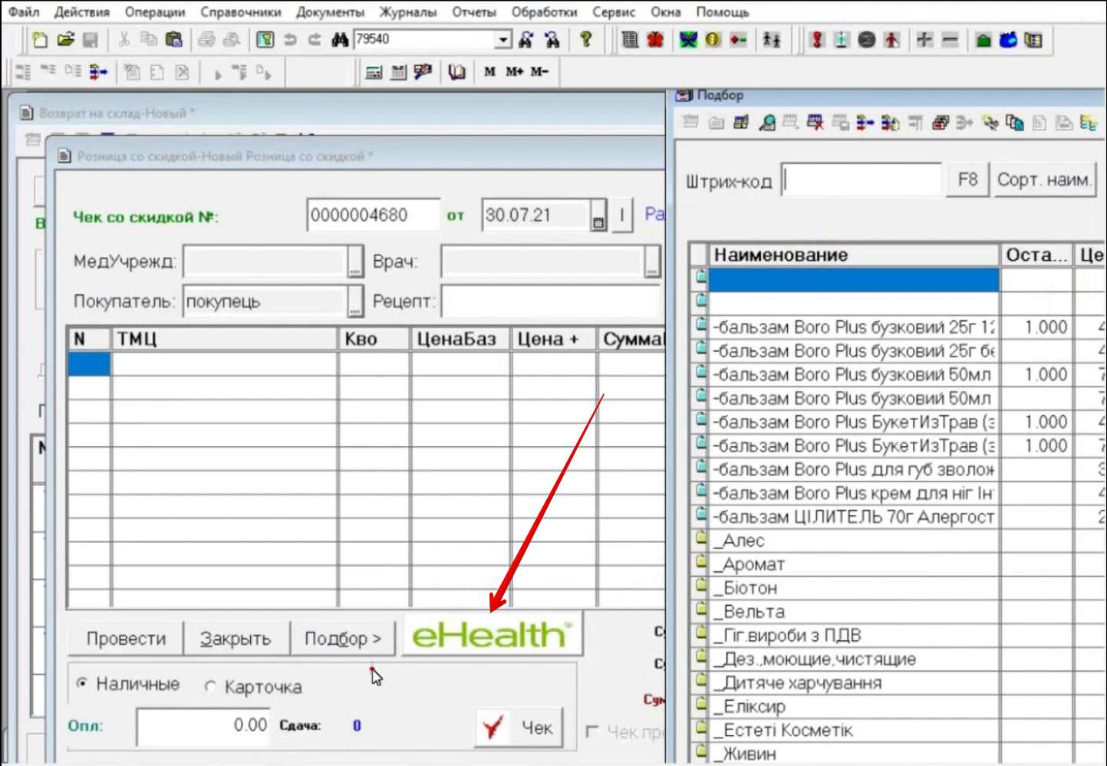Open the Справочники menu
The image size is (1107, 766).
click(240, 12)
